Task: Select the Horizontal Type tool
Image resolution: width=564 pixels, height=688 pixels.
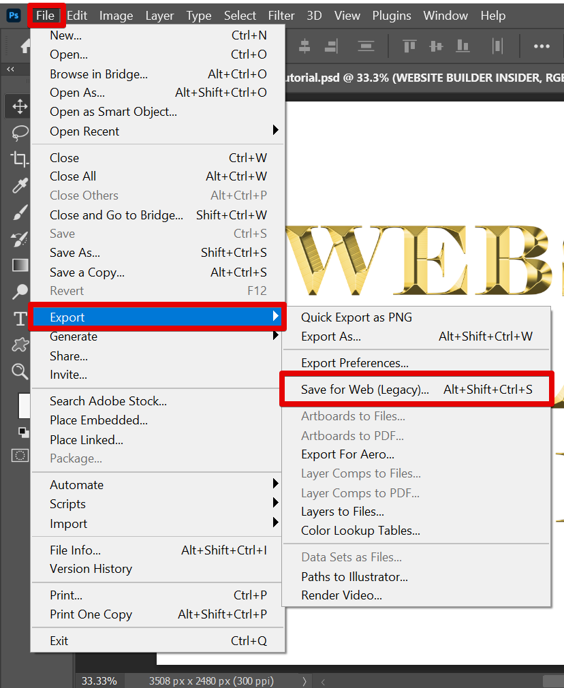Action: [x=20, y=319]
